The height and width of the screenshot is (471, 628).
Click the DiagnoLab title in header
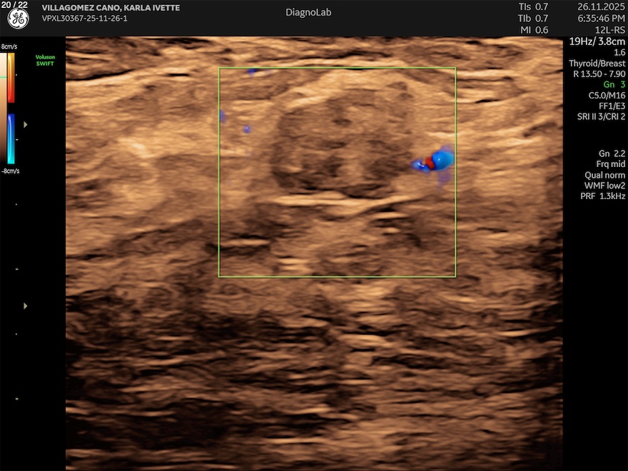point(308,12)
